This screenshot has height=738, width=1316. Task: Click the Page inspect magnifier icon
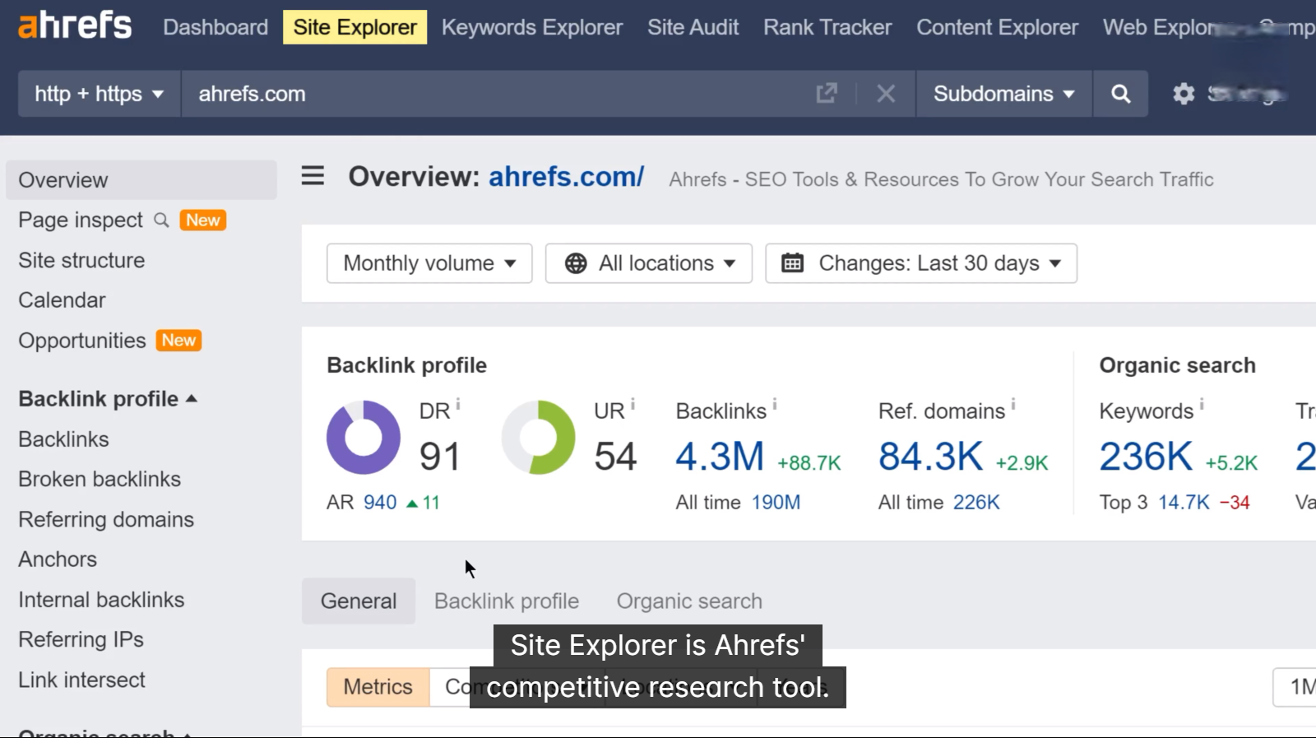pyautogui.click(x=161, y=220)
